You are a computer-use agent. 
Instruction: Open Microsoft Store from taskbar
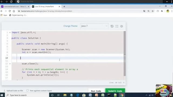[x=84, y=95]
